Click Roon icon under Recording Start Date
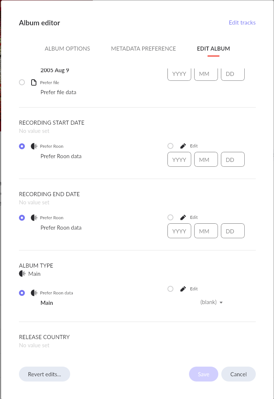The width and height of the screenshot is (274, 399). click(x=34, y=146)
